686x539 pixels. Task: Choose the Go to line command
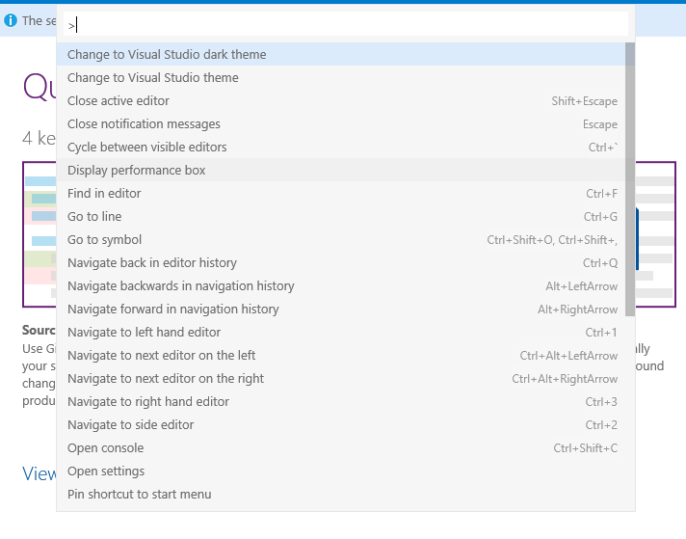(x=94, y=217)
